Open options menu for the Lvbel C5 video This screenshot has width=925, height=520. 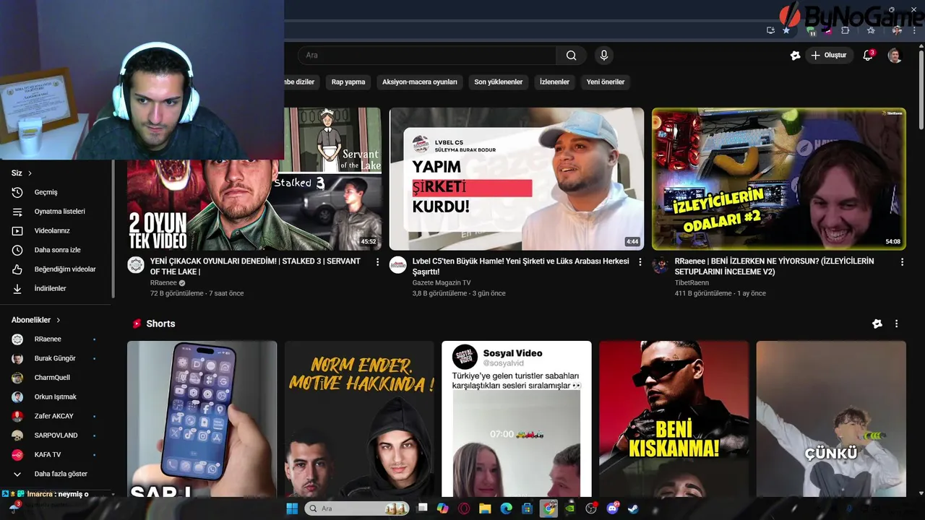640,262
